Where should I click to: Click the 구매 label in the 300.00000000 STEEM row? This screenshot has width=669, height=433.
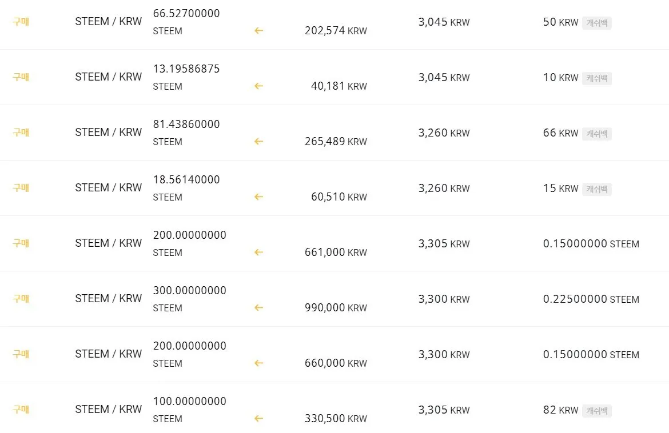click(21, 299)
